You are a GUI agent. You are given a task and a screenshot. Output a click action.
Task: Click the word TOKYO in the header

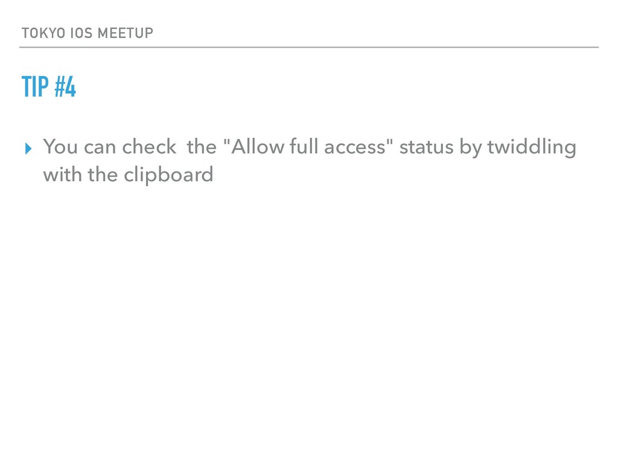tap(43, 33)
